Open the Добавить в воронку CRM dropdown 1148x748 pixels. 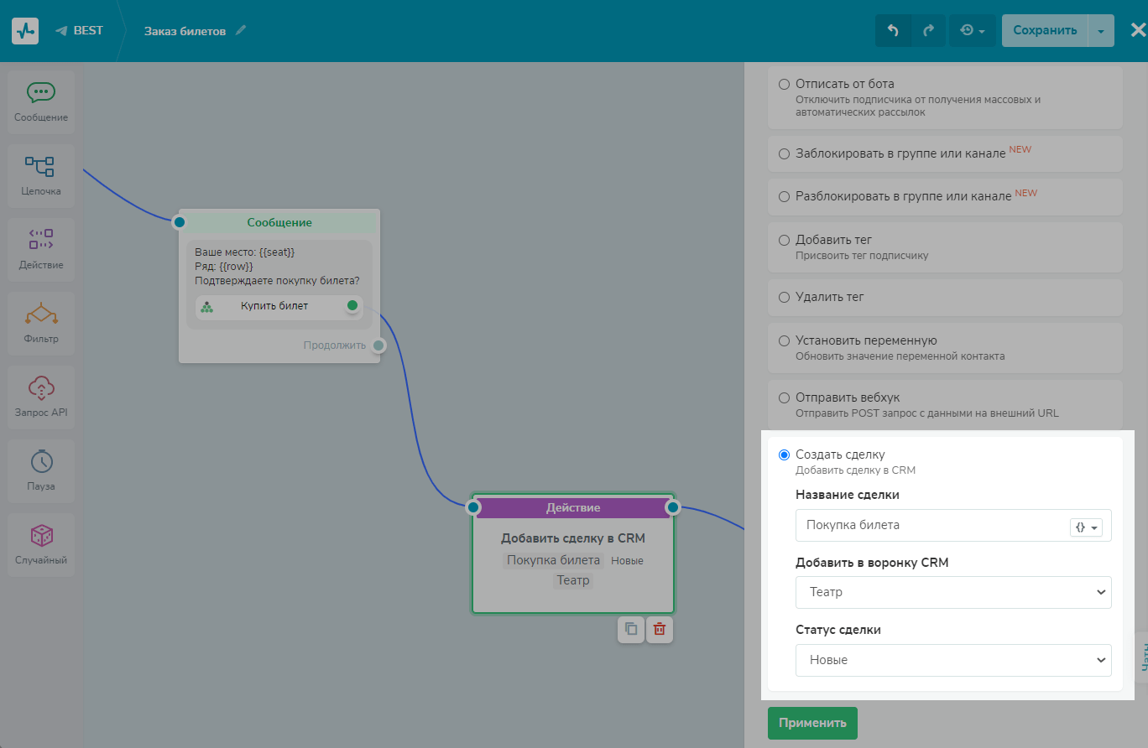click(x=952, y=592)
